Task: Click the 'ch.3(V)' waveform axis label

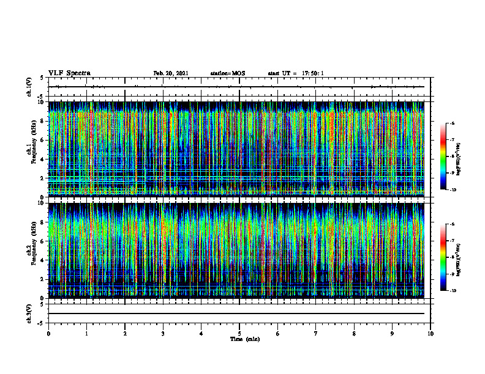Action: 29,313
